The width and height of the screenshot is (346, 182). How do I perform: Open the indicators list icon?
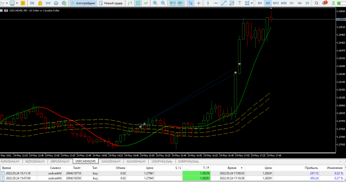coord(13,3)
